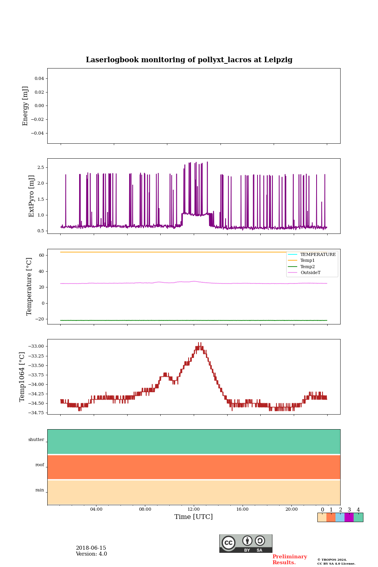Screen dimensions: 378x567
Task: Click the light blue colorbar swatch labeled 2
Action: click(340, 517)
